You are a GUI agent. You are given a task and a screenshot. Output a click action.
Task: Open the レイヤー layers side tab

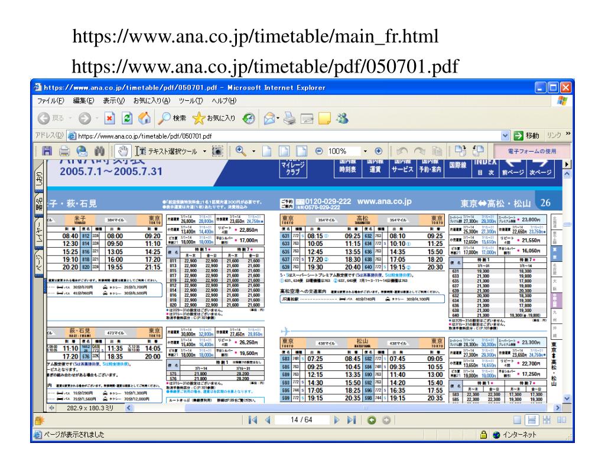pyautogui.click(x=40, y=233)
